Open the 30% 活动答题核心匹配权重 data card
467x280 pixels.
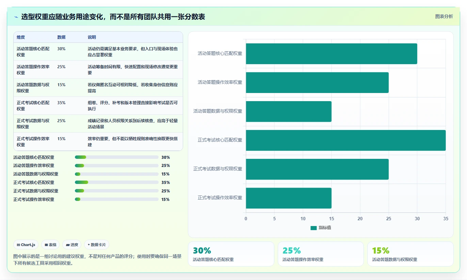(231, 254)
